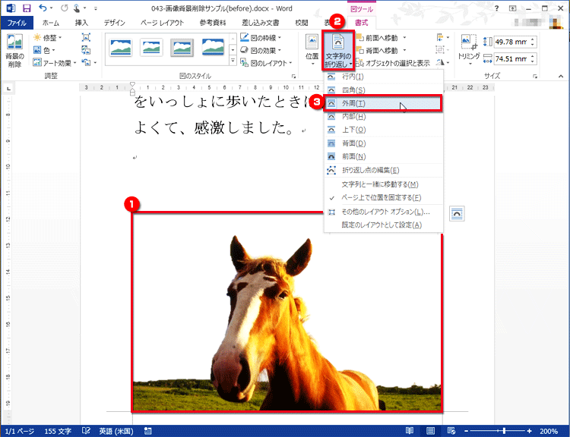Screen dimensions: 570x437
Task: Click the reset picture icon
Action: (x=89, y=62)
